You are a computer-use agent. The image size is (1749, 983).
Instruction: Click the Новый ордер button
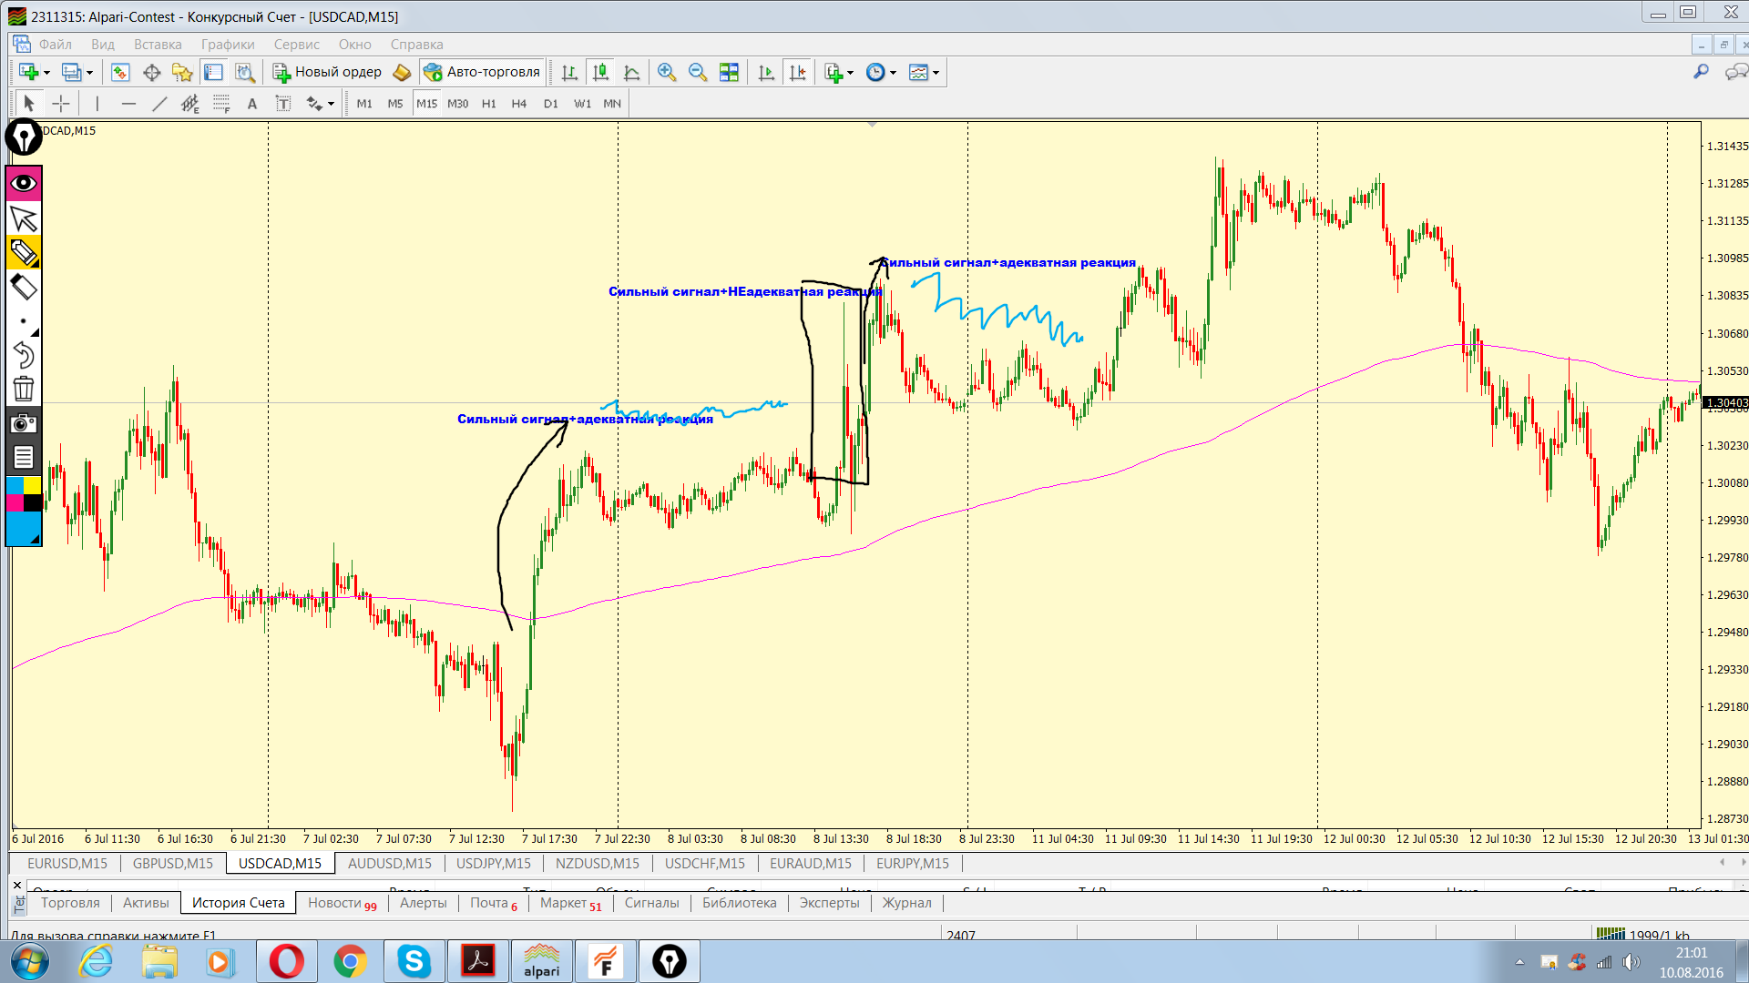(327, 72)
